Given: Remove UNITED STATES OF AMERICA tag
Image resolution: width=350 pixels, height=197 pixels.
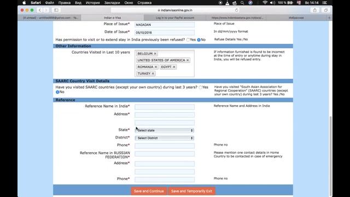Looking at the screenshot, I should click(188, 60).
